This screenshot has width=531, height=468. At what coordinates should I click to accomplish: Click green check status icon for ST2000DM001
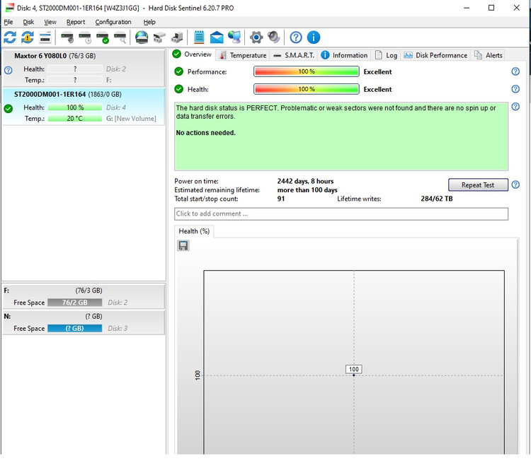tap(8, 109)
